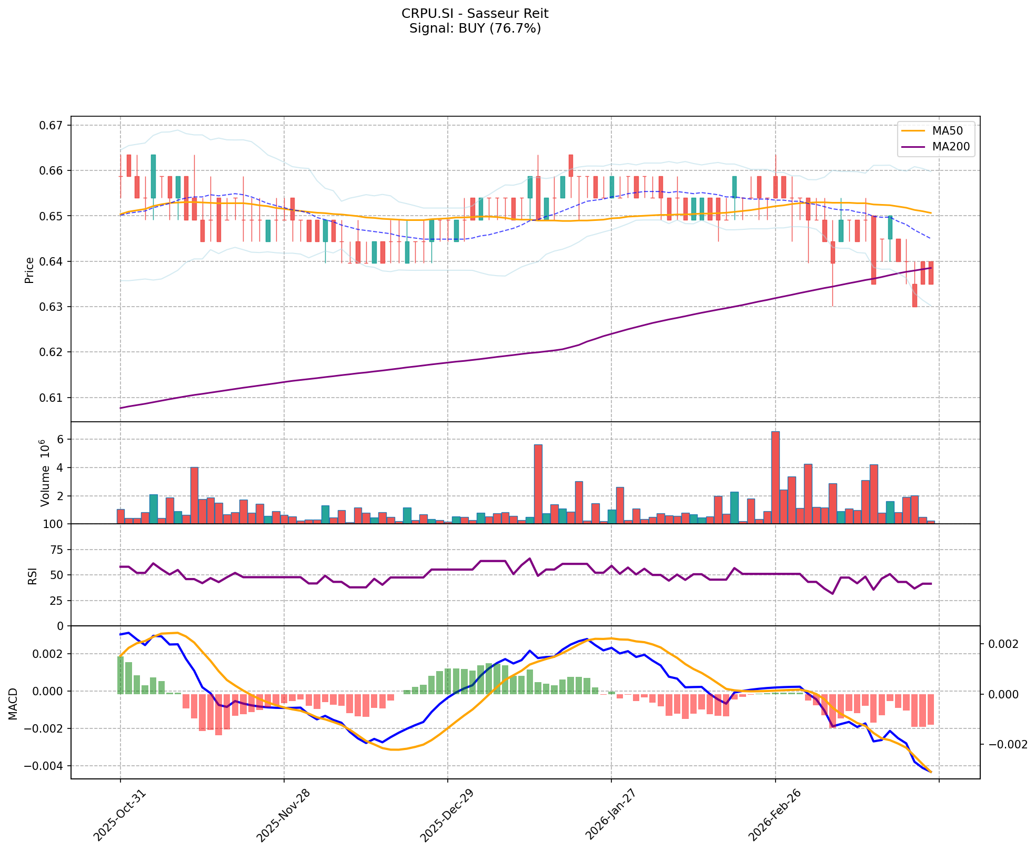Click the orange MA50 legend line swatch

pos(913,130)
